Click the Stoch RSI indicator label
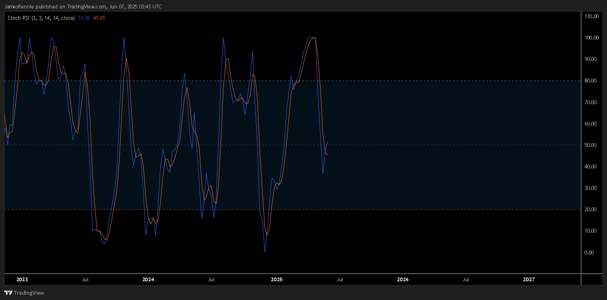The height and width of the screenshot is (300, 607). [41, 18]
